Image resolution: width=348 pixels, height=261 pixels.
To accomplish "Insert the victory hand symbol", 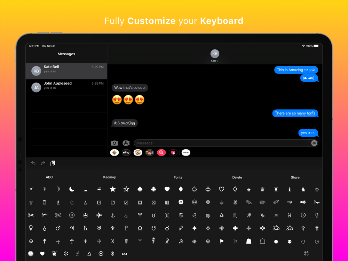I will point(235,202).
